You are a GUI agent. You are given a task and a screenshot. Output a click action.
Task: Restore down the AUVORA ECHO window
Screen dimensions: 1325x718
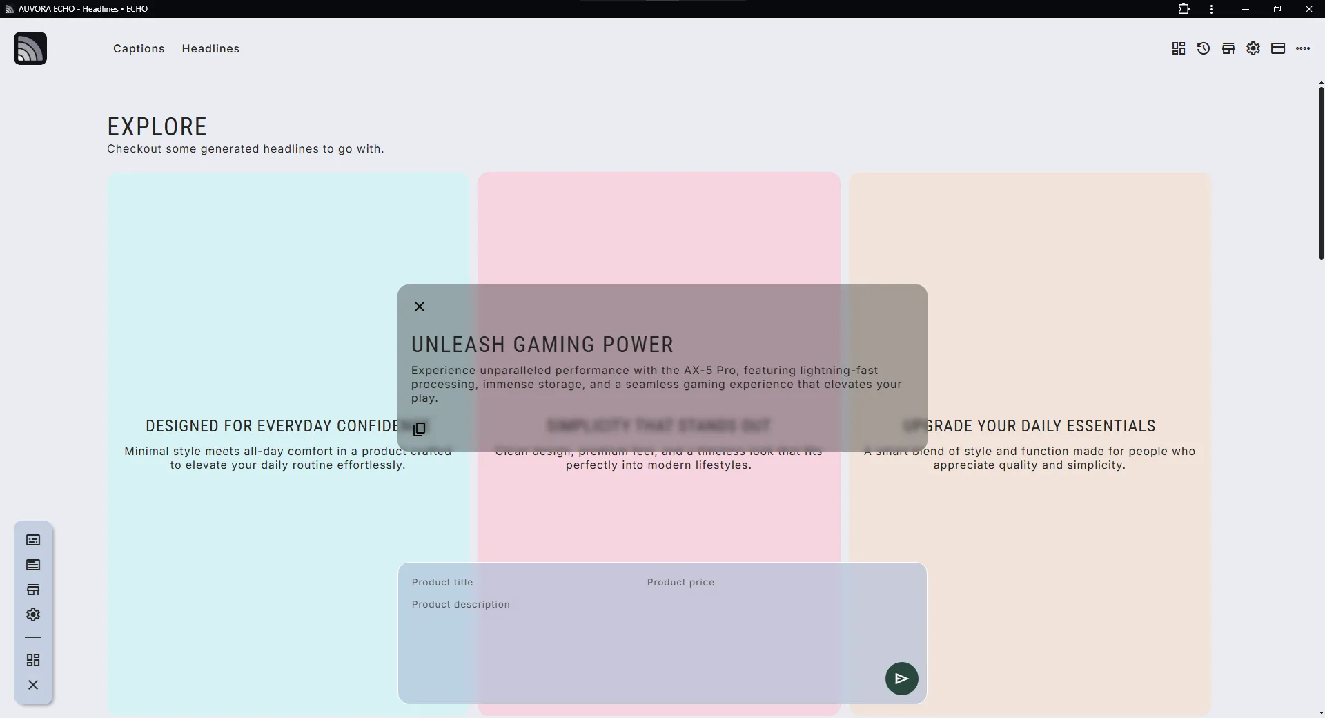click(x=1277, y=9)
